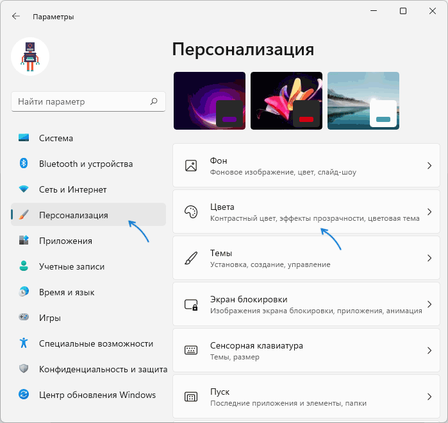Open Экран блокировки settings card

coord(306,304)
